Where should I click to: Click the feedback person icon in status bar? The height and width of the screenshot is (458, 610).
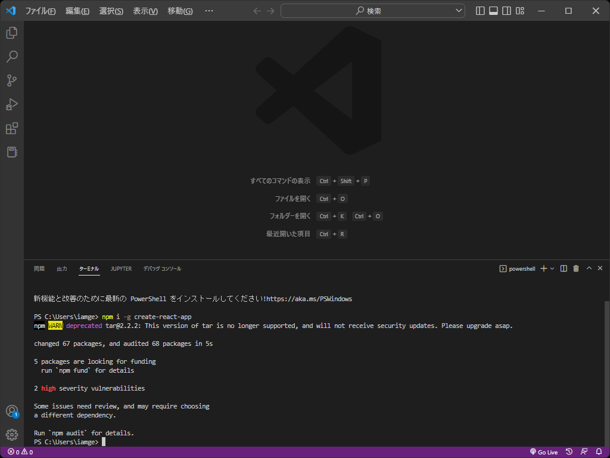(x=584, y=452)
